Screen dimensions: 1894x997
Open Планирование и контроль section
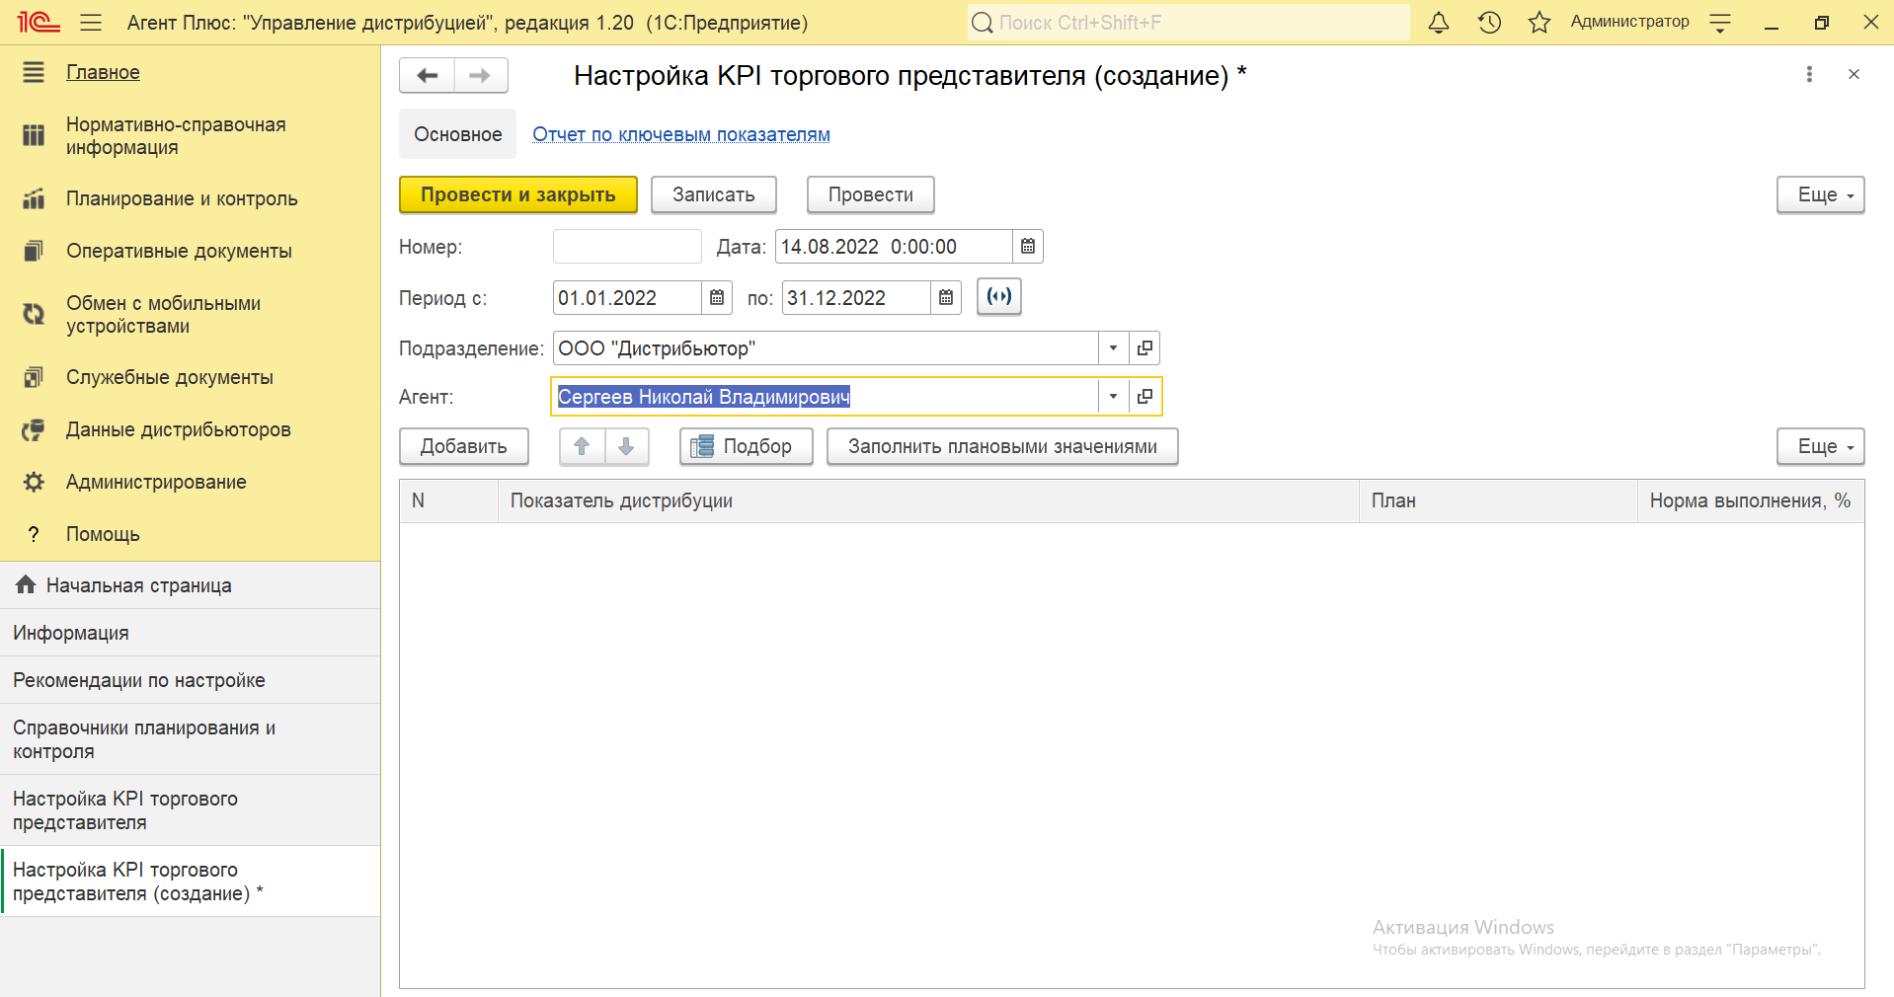(x=182, y=198)
